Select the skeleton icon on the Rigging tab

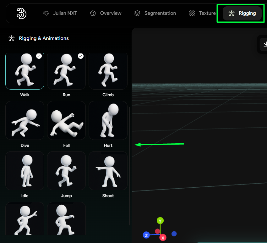click(232, 13)
